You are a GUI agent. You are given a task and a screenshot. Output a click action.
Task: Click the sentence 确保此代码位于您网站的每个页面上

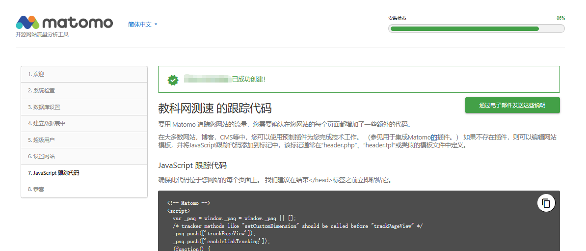point(209,180)
